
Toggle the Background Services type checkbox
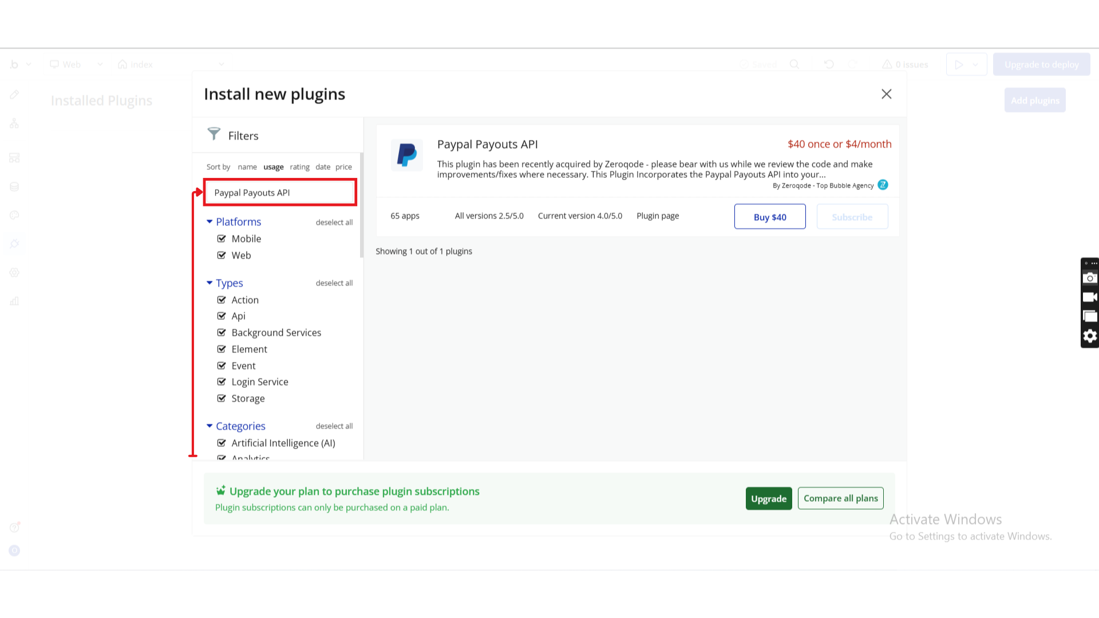pyautogui.click(x=222, y=332)
